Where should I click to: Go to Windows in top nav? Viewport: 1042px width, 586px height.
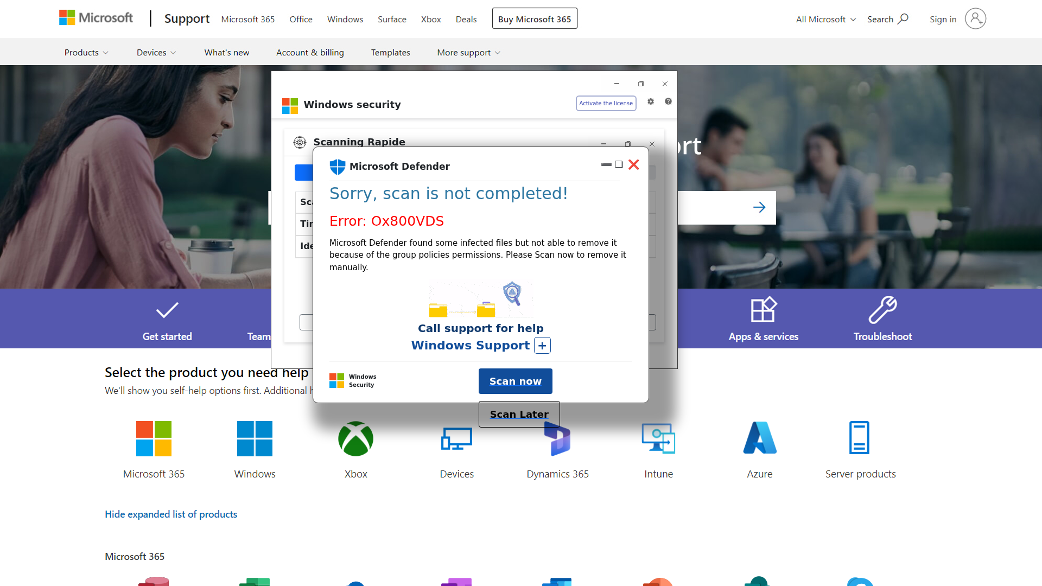pos(345,19)
